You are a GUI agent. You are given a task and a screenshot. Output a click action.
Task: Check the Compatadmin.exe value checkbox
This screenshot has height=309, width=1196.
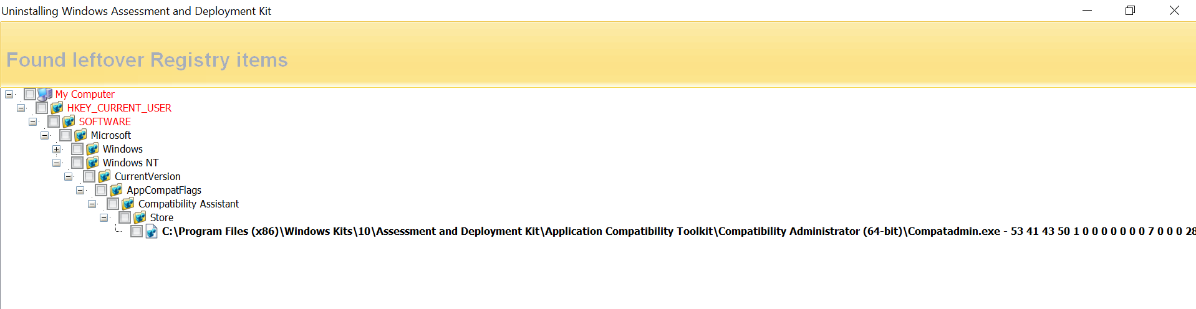[137, 231]
